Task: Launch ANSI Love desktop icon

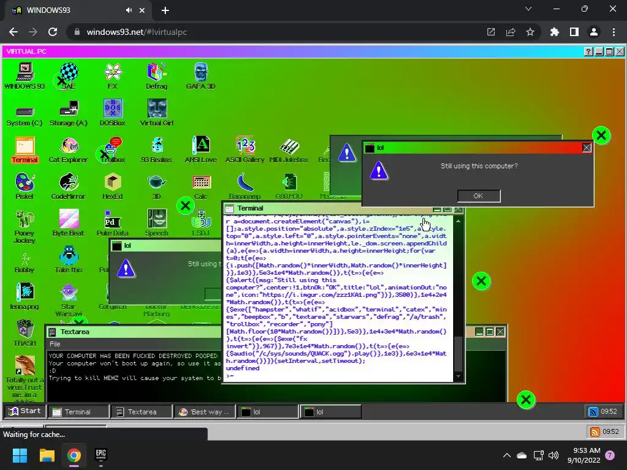Action: click(200, 151)
